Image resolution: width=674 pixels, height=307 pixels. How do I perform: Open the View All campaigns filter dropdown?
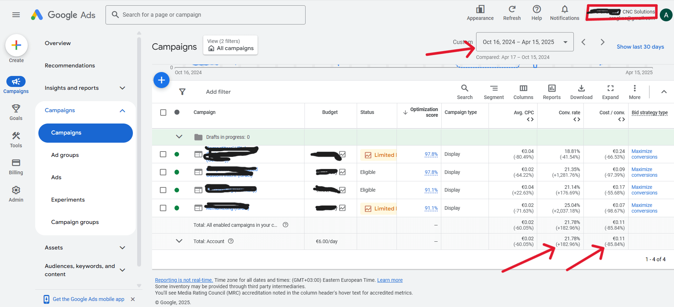230,45
